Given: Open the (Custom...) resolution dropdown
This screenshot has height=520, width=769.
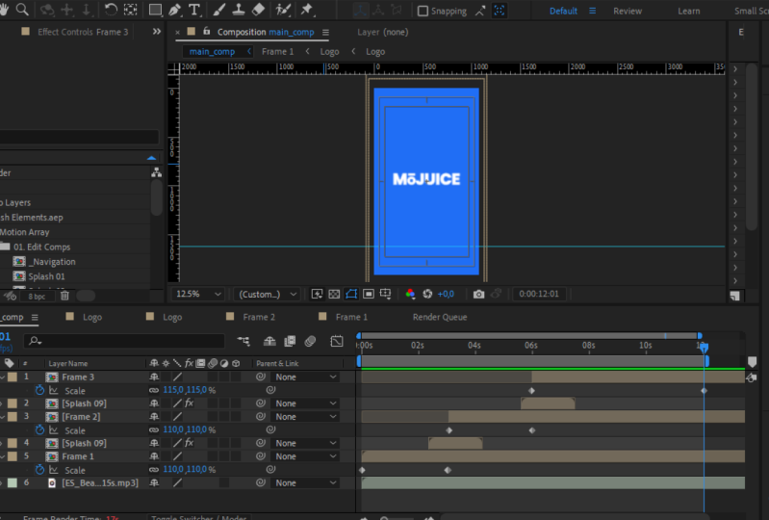Looking at the screenshot, I should tap(268, 294).
